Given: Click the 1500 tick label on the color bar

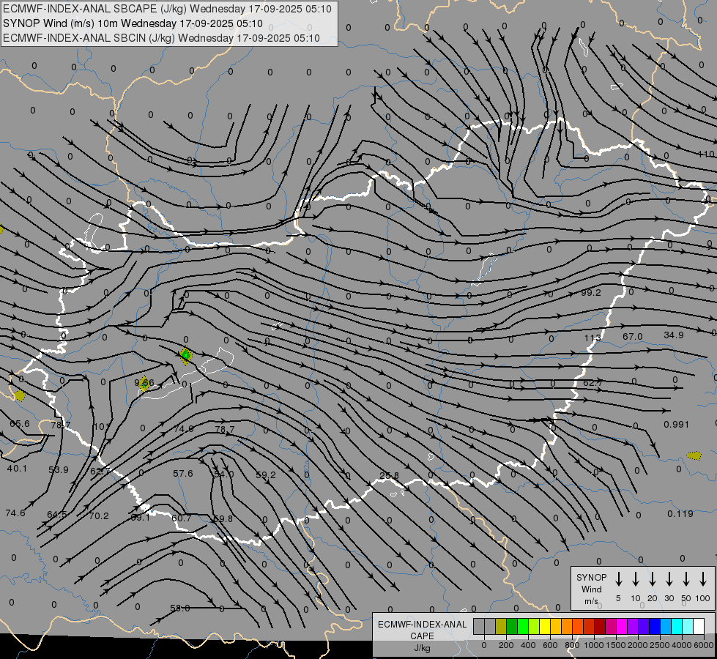Looking at the screenshot, I should [616, 645].
